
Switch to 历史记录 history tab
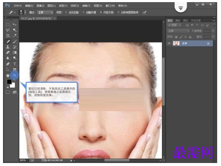click(x=196, y=21)
